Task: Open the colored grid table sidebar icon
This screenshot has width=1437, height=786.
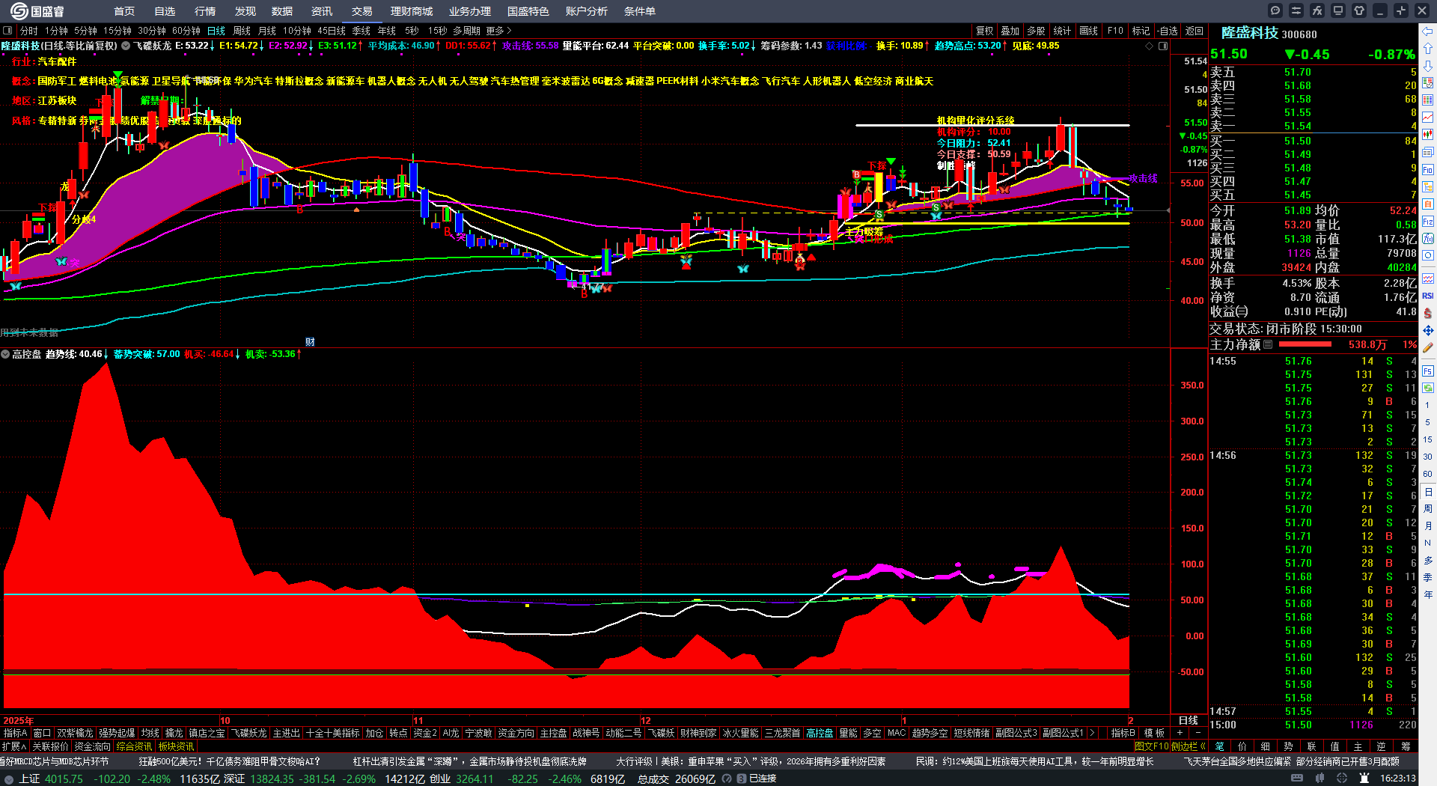Action: [1428, 100]
